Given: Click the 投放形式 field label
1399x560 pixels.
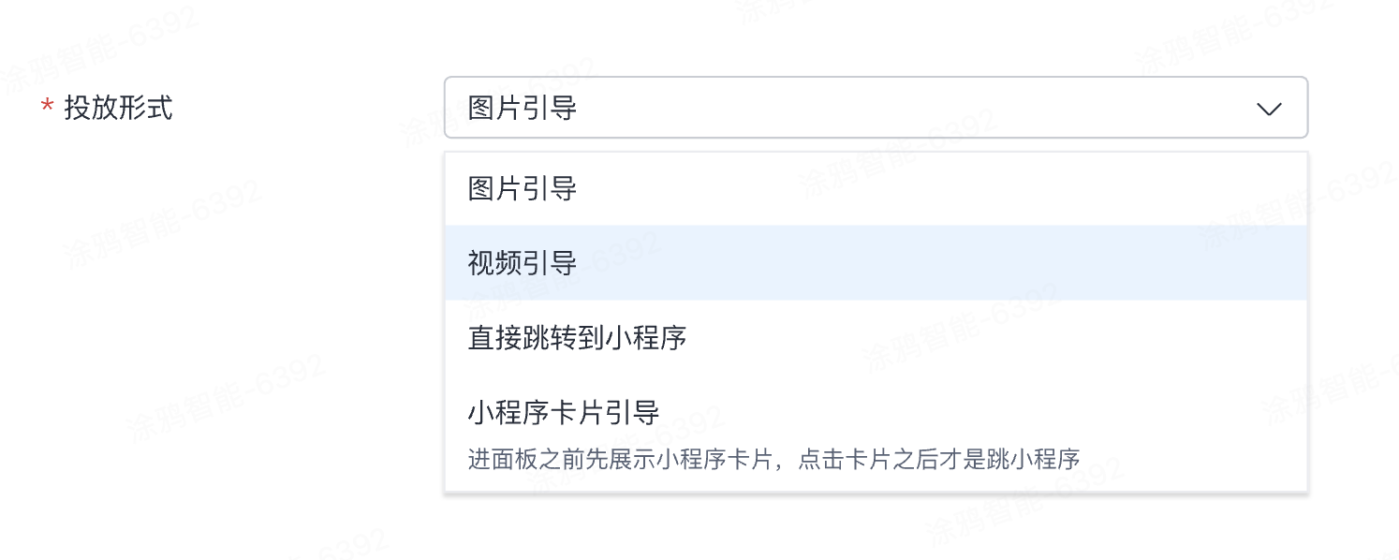Looking at the screenshot, I should tap(118, 108).
